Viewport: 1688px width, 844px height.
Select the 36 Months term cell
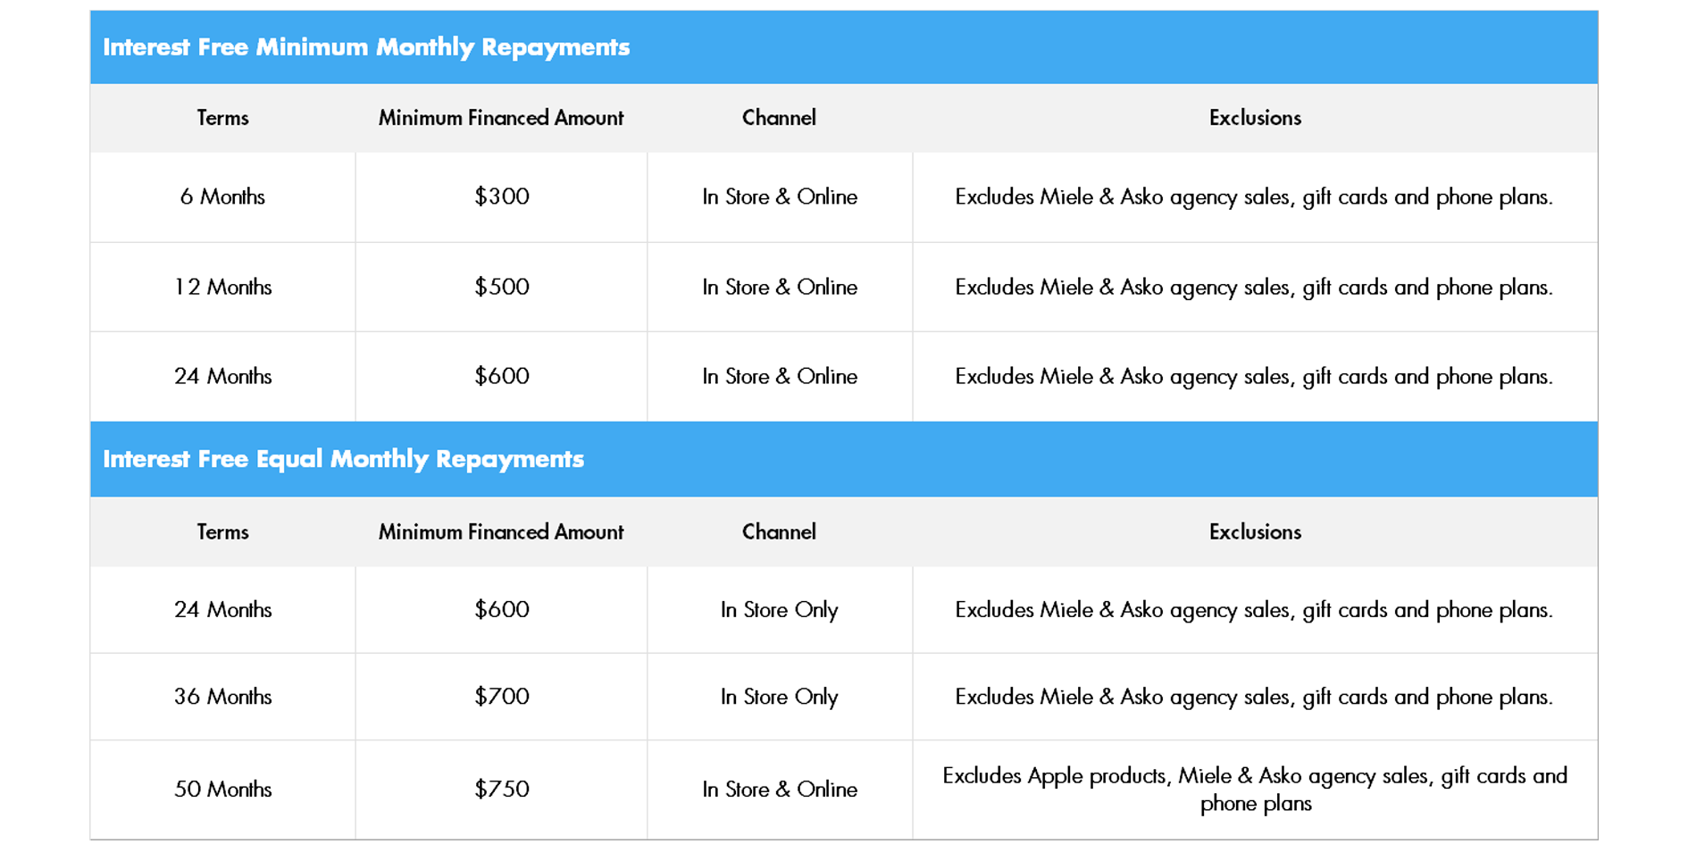[x=222, y=697]
